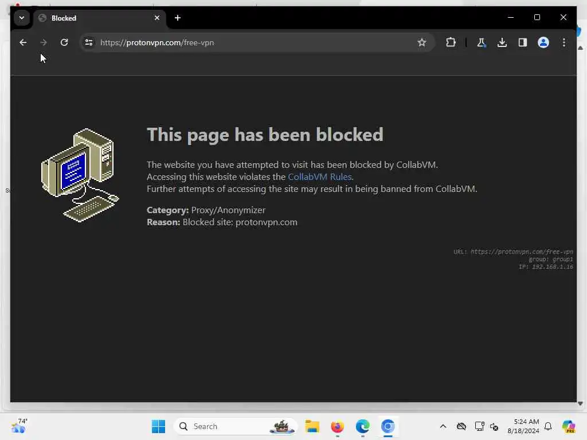Click the cloud sync tray icon
Image resolution: width=587 pixels, height=440 pixels.
click(x=461, y=426)
